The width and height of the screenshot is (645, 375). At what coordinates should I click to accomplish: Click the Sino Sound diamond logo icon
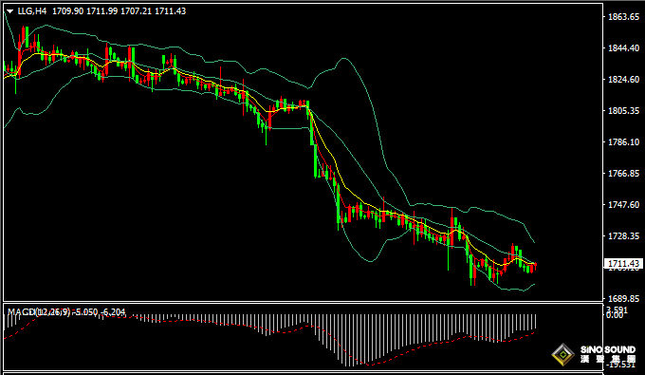[x=563, y=355]
